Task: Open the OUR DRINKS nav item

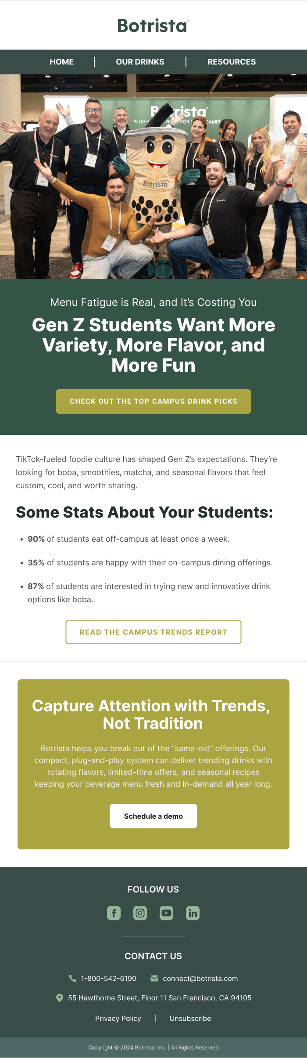Action: (140, 62)
